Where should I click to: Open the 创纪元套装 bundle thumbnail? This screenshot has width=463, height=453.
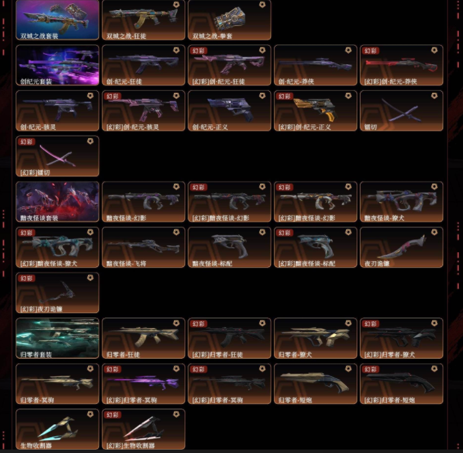pyautogui.click(x=57, y=65)
